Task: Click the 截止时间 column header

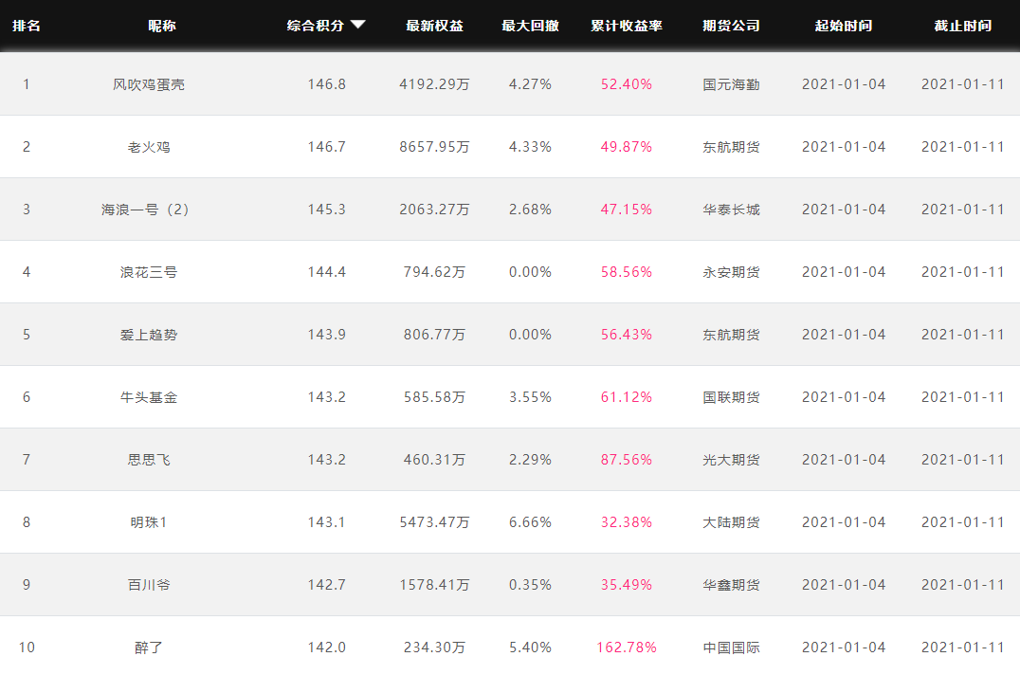Action: (x=962, y=26)
